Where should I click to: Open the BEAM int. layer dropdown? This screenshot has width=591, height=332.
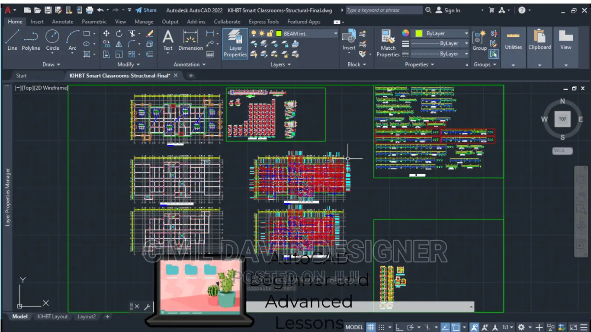[336, 34]
